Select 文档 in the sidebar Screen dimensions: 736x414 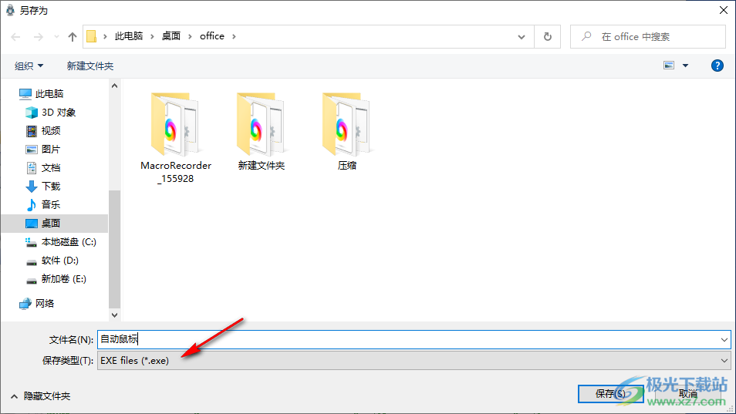51,168
